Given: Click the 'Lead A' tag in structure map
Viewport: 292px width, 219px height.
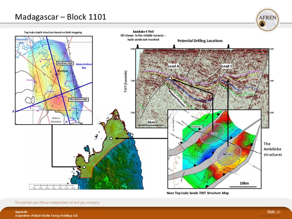Looking at the screenshot, I should click(214, 134).
